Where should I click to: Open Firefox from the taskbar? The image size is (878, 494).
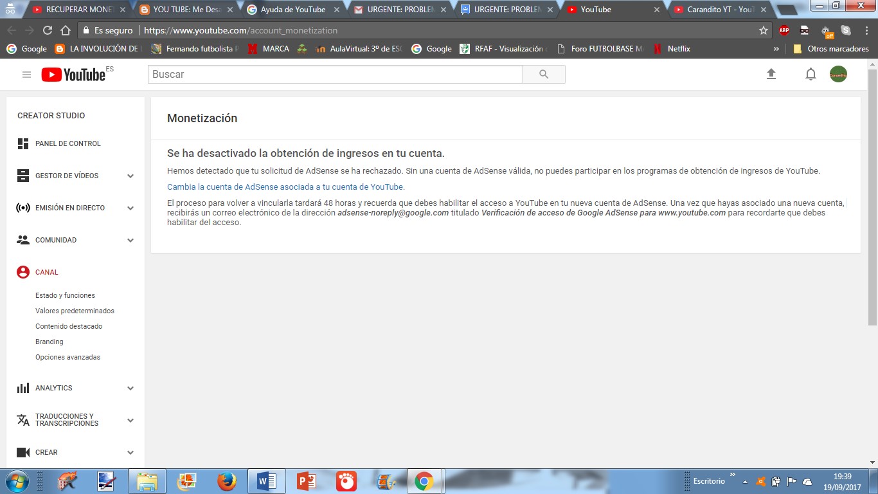point(226,481)
